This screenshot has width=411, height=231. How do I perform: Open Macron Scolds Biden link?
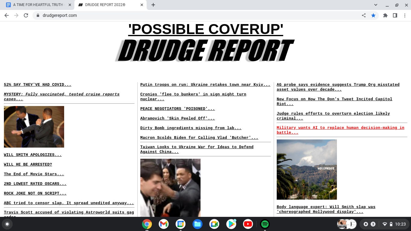coord(199,138)
